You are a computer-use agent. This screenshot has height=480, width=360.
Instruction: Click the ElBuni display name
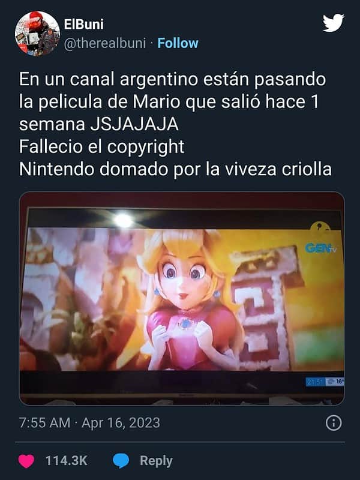point(83,24)
